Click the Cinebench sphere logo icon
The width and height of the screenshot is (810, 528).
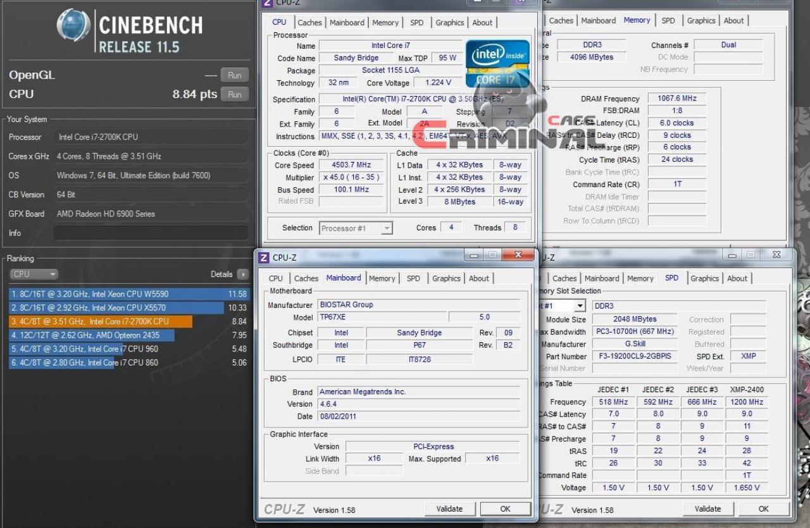(73, 25)
